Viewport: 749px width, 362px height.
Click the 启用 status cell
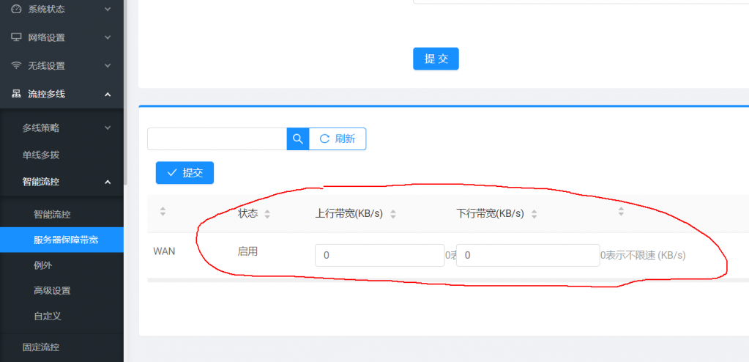pyautogui.click(x=247, y=251)
